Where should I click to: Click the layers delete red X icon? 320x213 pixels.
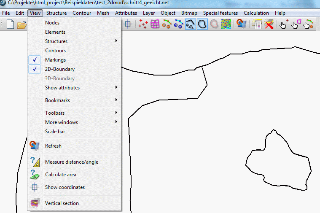(269, 24)
